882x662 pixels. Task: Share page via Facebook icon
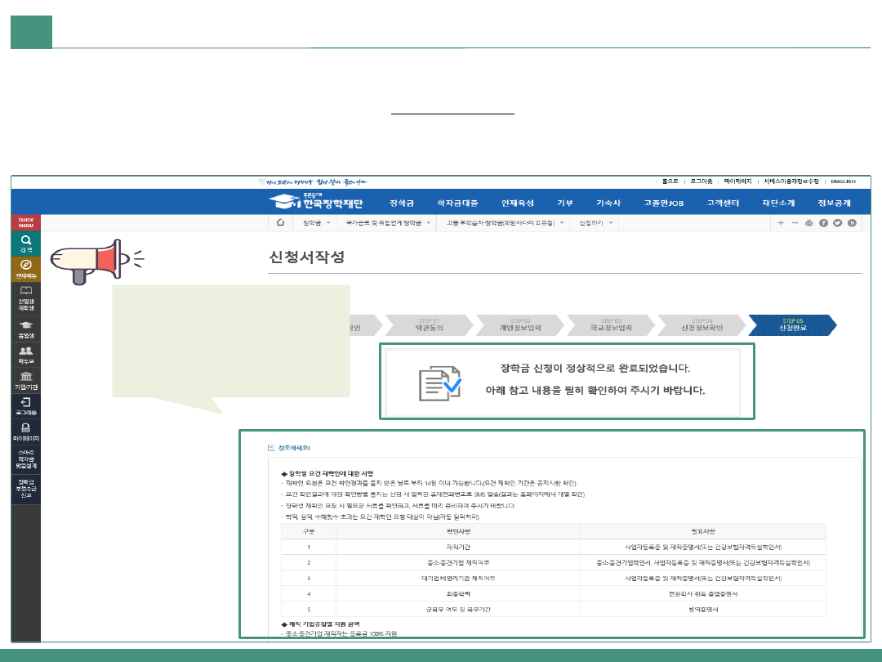[823, 222]
